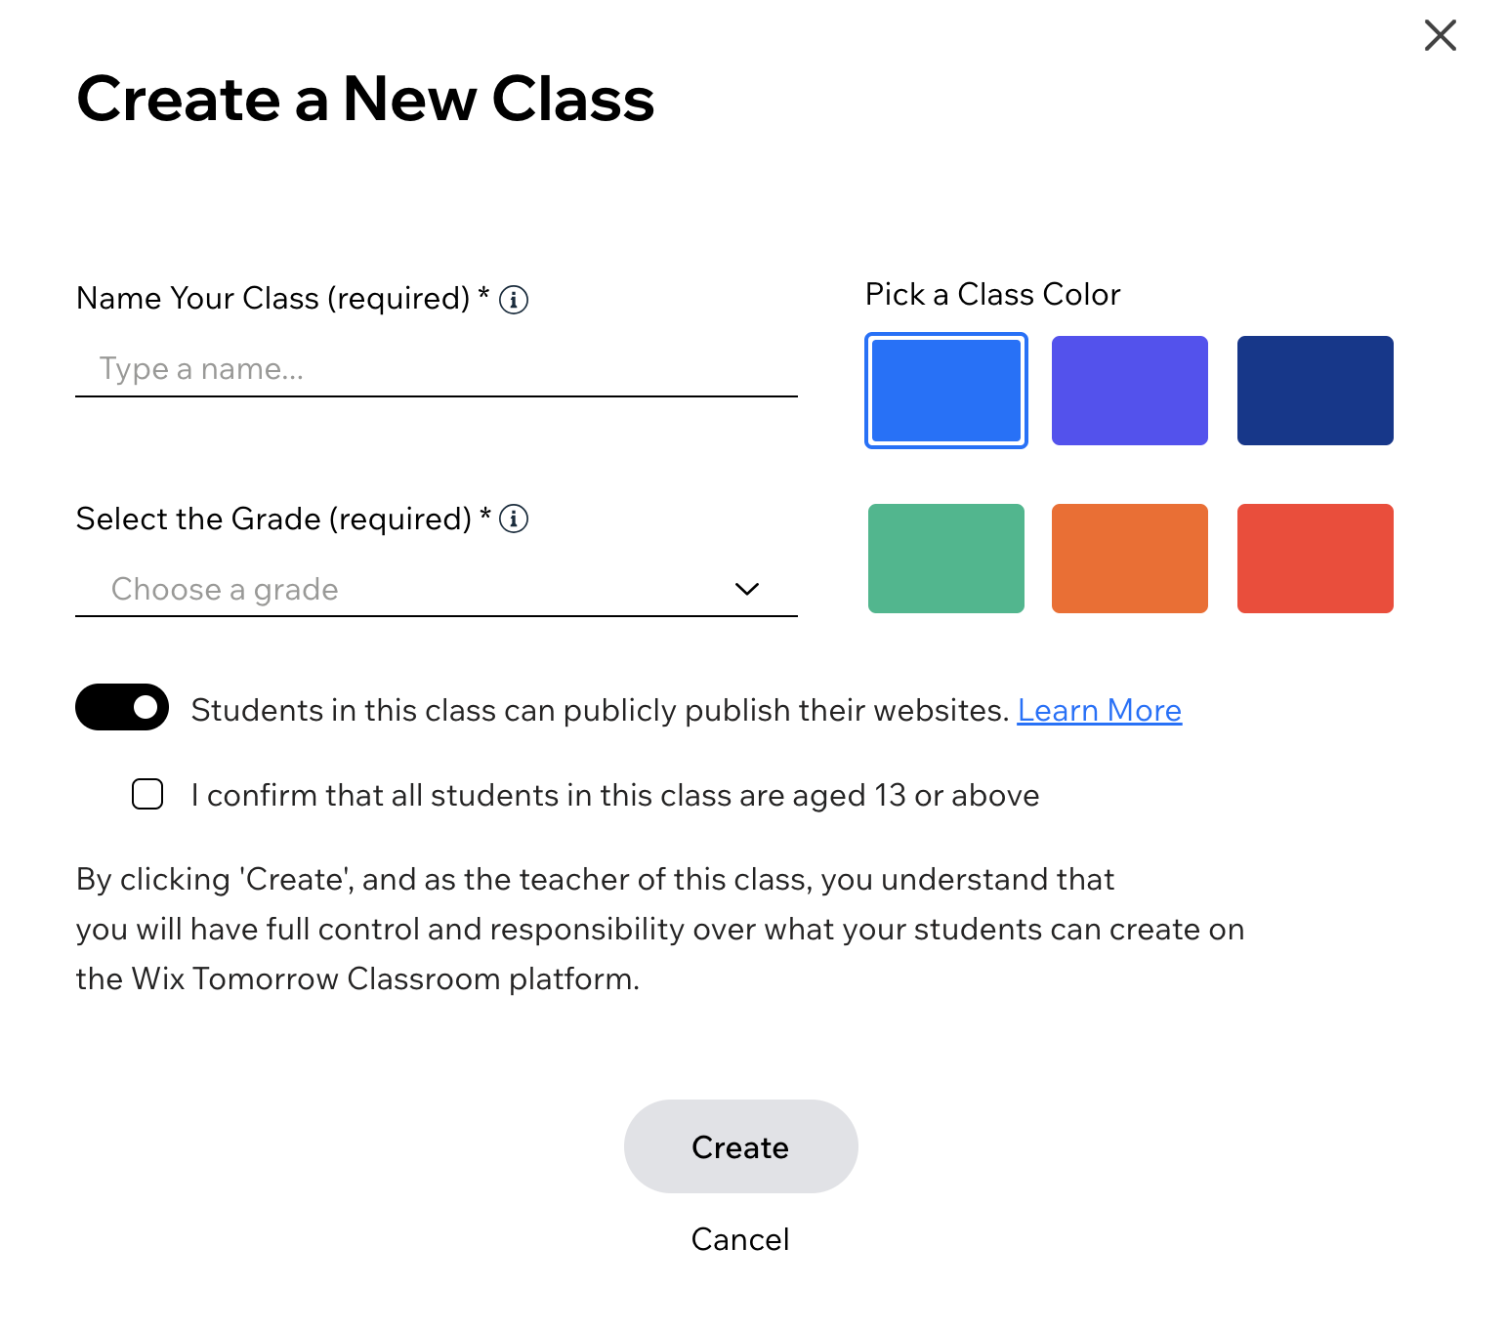Click the info icon beside Select the Grade
Screen dimensions: 1506x1330
click(514, 519)
